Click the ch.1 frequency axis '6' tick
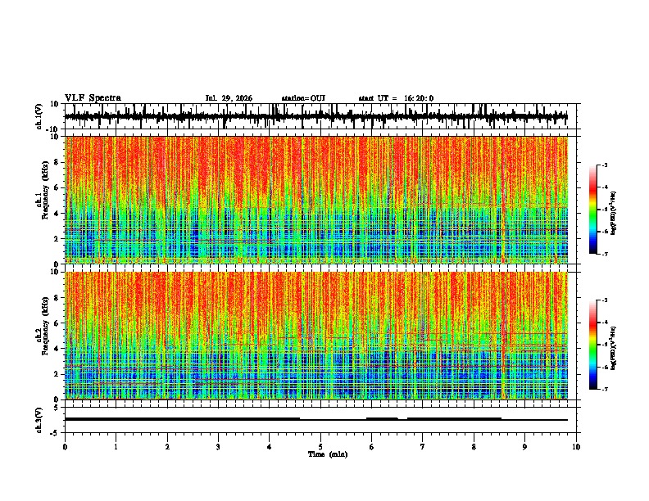 [x=57, y=187]
